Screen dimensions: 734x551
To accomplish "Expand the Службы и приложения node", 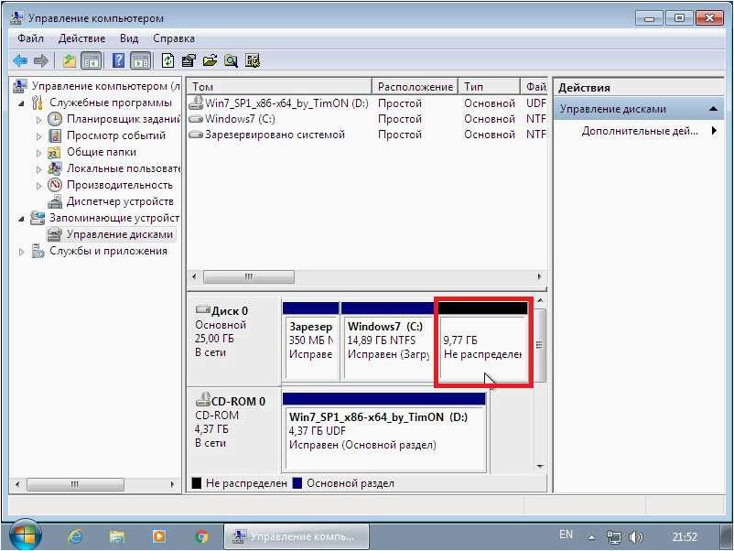I will pos(21,252).
